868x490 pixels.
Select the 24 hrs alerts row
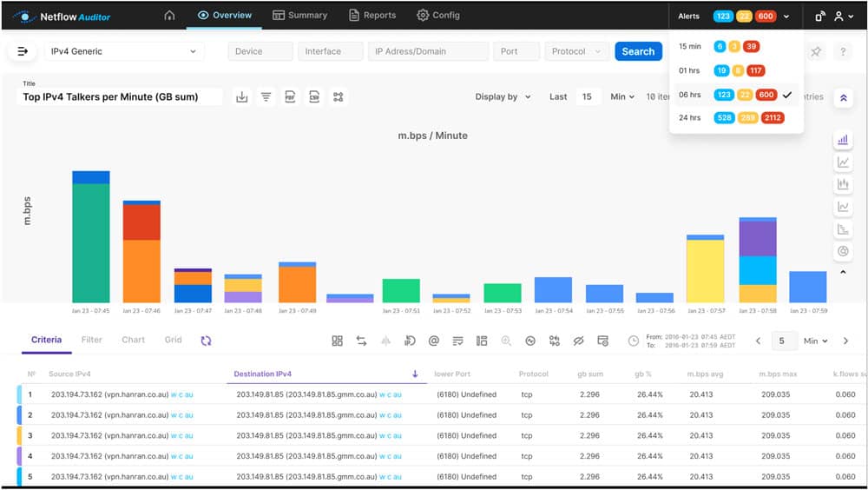(736, 117)
